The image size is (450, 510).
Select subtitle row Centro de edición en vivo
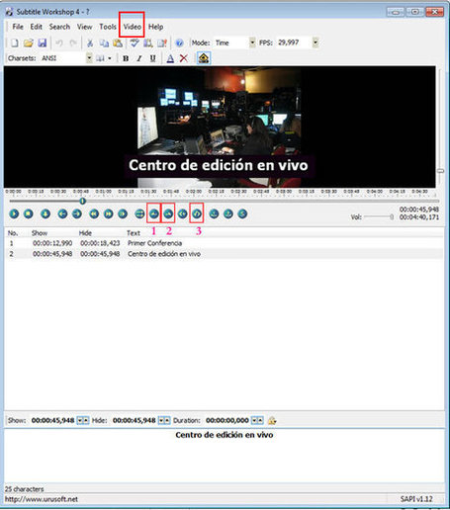(225, 254)
